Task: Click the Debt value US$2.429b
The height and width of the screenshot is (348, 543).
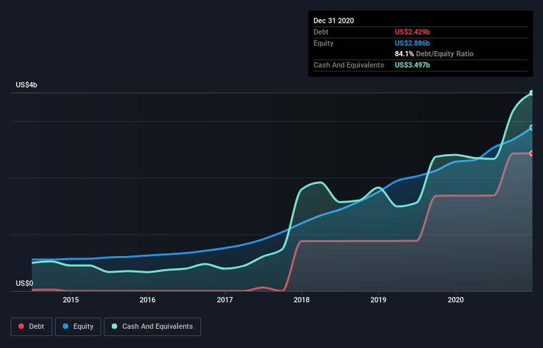Action: (412, 32)
